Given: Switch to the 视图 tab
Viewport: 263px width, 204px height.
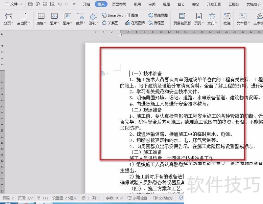Looking at the screenshot, I should point(166,4).
